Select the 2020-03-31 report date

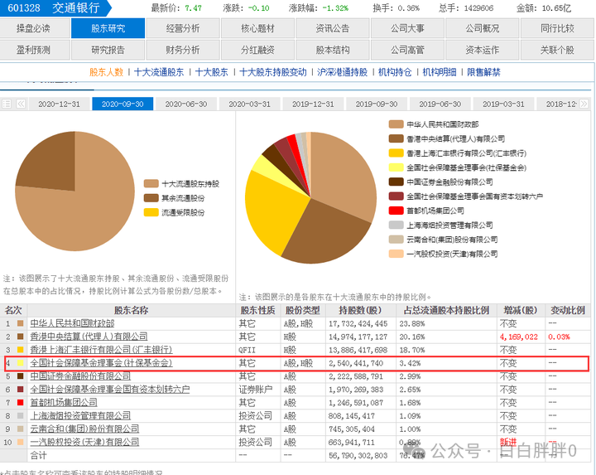point(250,104)
